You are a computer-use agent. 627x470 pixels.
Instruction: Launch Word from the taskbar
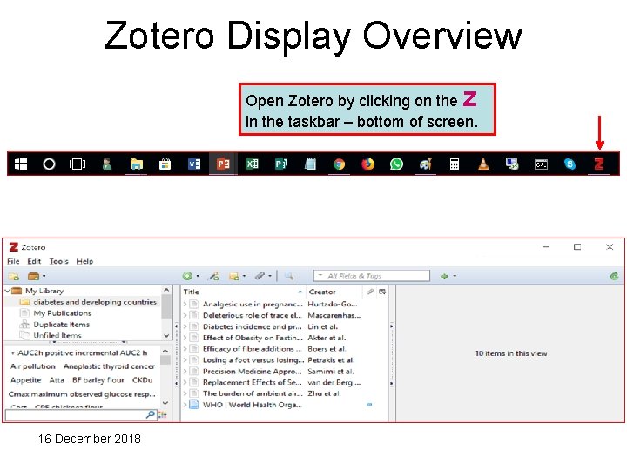click(x=194, y=164)
